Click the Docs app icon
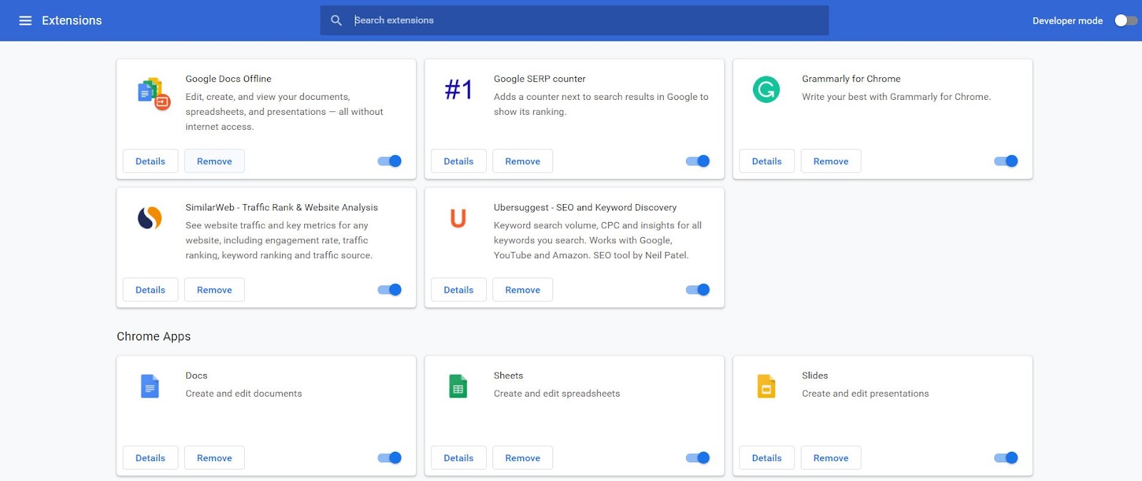This screenshot has width=1142, height=481. tap(150, 386)
